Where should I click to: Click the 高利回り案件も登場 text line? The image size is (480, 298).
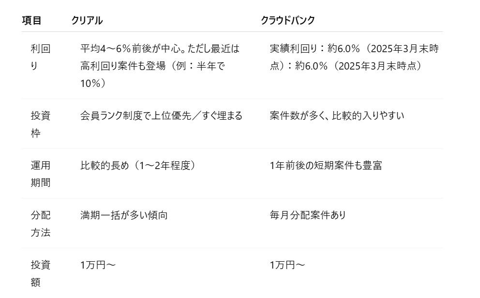[152, 66]
